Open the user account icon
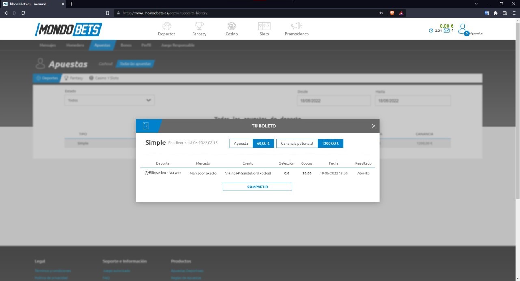This screenshot has width=520, height=281. tap(462, 29)
